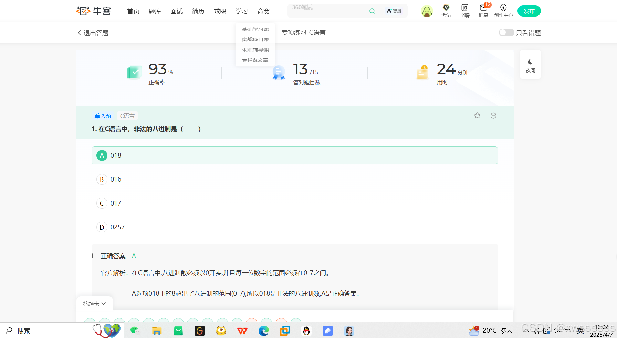
Task: Select answer option D 0257
Action: tap(295, 227)
